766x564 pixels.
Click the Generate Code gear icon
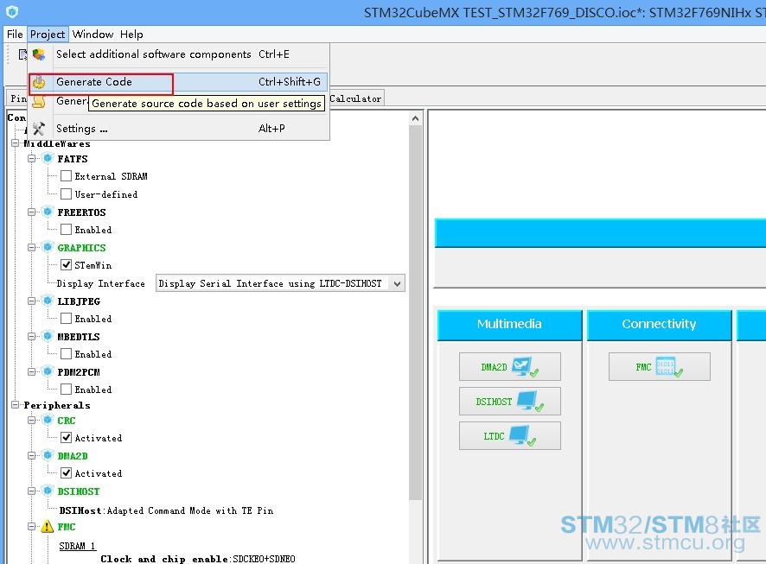[x=39, y=82]
